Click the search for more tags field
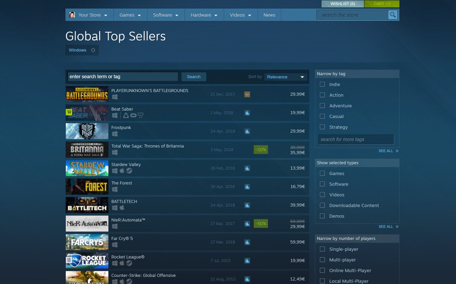Screen dimensions: 456x284 click(356, 140)
